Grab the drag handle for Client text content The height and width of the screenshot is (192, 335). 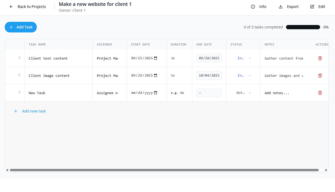(x=19, y=58)
